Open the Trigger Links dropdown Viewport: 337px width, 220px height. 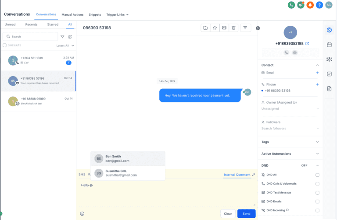pos(117,14)
